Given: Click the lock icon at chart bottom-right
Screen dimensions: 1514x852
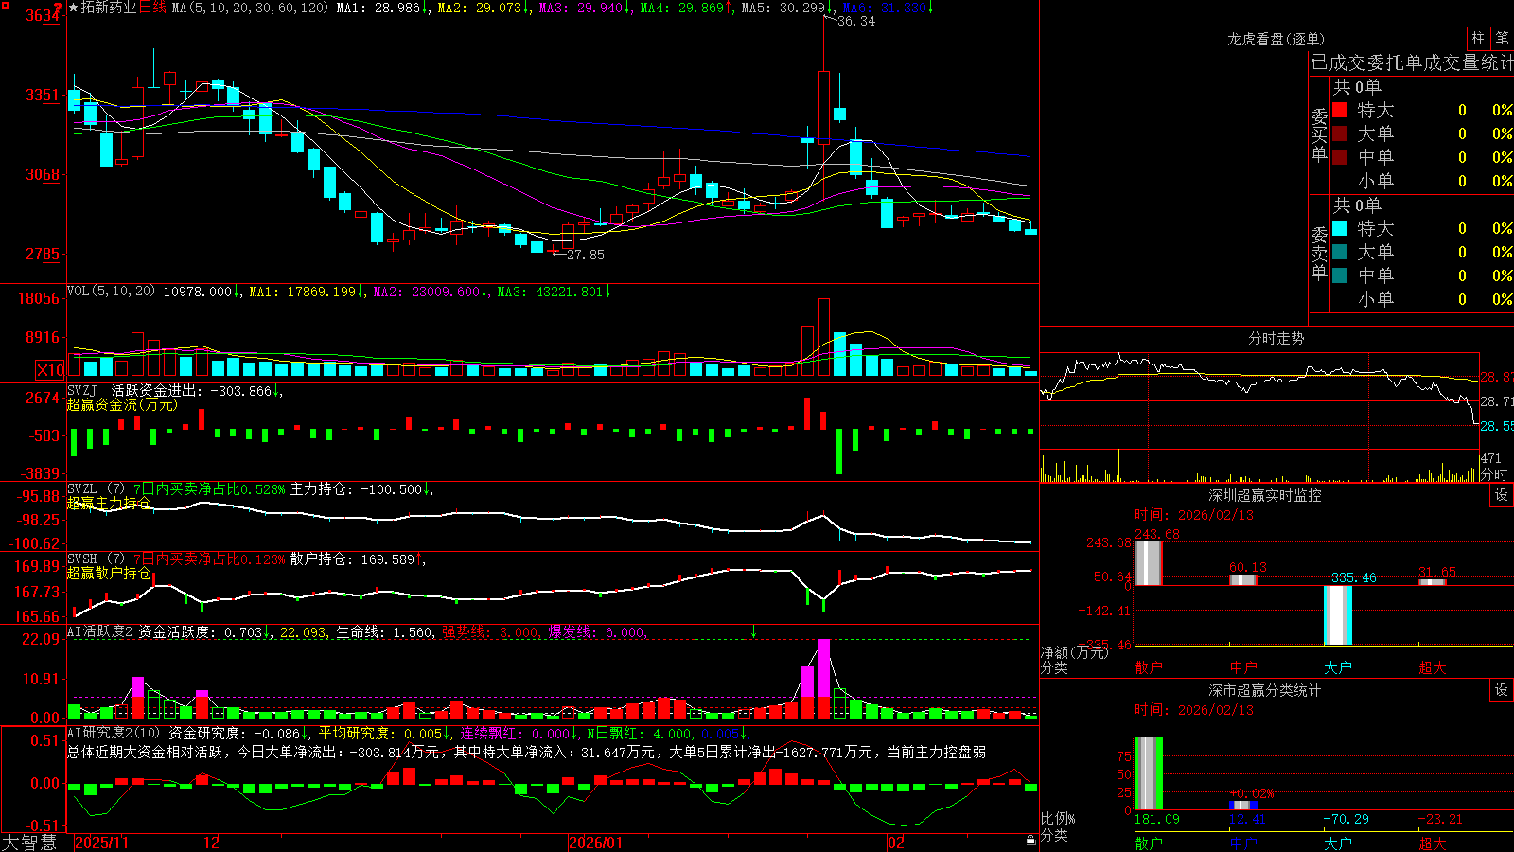Looking at the screenshot, I should [x=1030, y=841].
